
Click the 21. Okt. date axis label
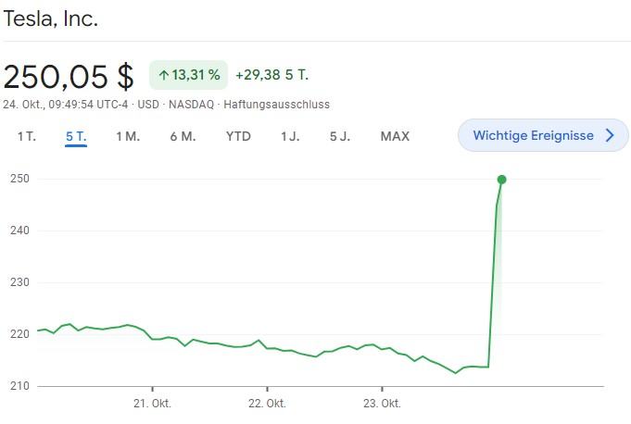coord(152,404)
